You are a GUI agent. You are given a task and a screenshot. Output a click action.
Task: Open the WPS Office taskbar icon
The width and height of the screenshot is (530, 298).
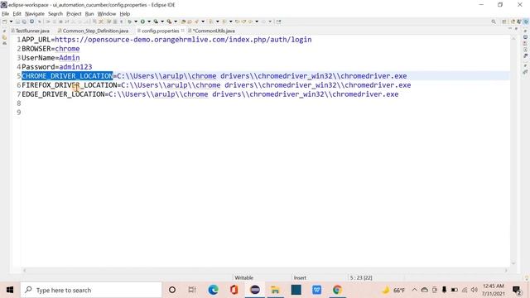coord(316,290)
